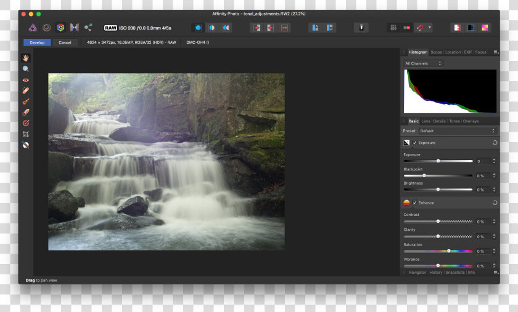Click the sync before icon
Viewport: 518px width, 312px height.
(x=257, y=28)
